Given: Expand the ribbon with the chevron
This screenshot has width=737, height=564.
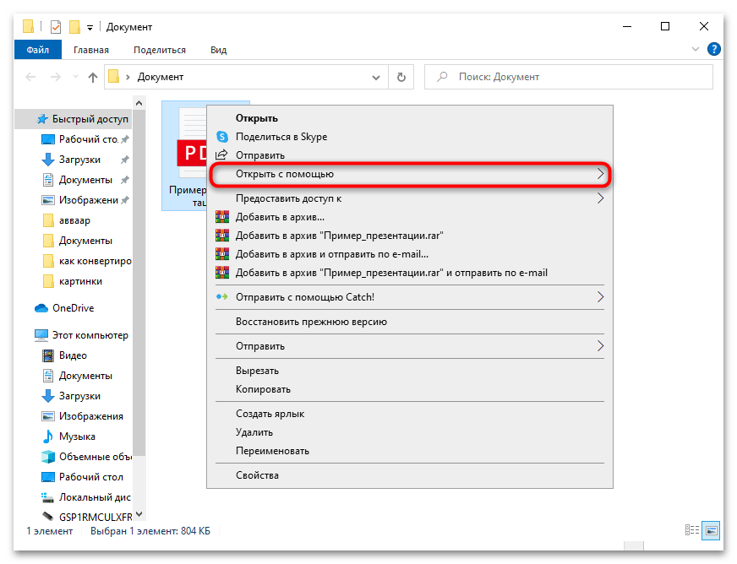Looking at the screenshot, I should [x=696, y=49].
